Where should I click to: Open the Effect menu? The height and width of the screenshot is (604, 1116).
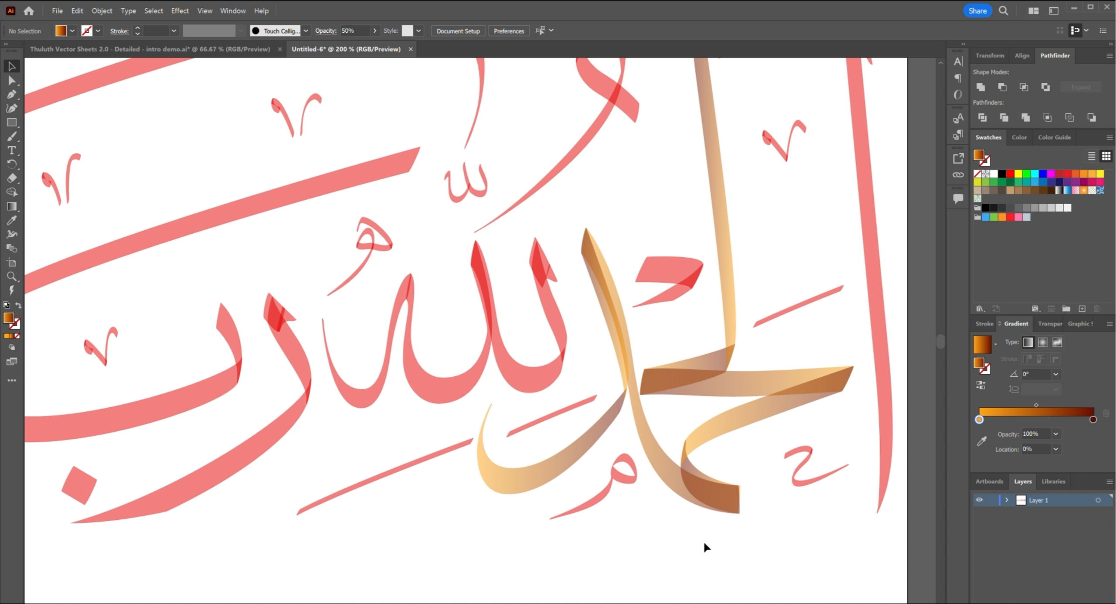[x=180, y=10]
